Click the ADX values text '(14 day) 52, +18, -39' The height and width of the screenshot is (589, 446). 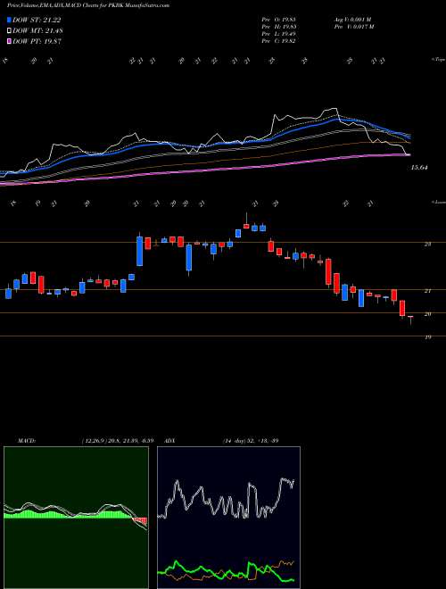click(x=251, y=441)
